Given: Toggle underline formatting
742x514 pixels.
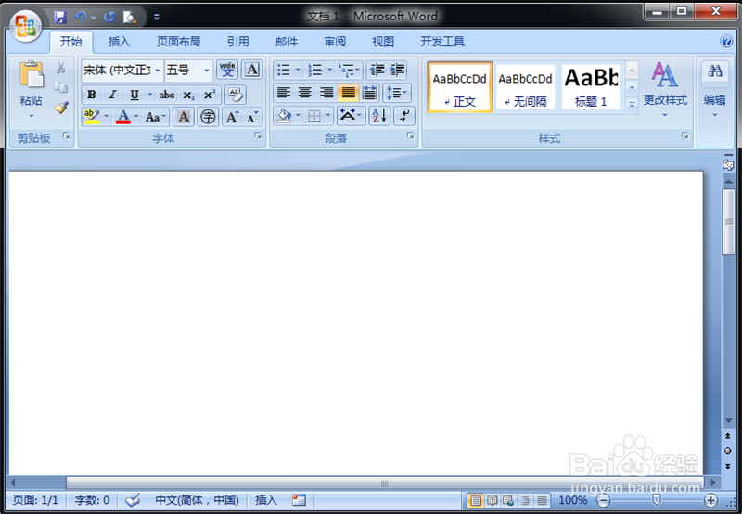Looking at the screenshot, I should pos(134,95).
